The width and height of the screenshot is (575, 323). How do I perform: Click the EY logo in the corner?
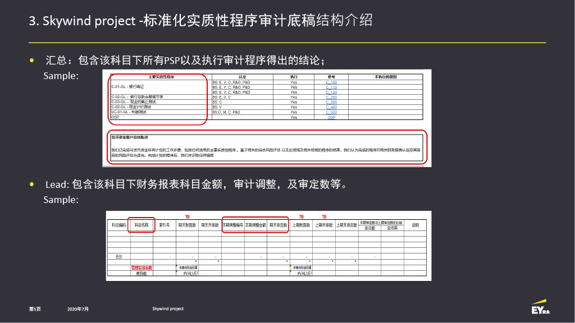click(541, 307)
